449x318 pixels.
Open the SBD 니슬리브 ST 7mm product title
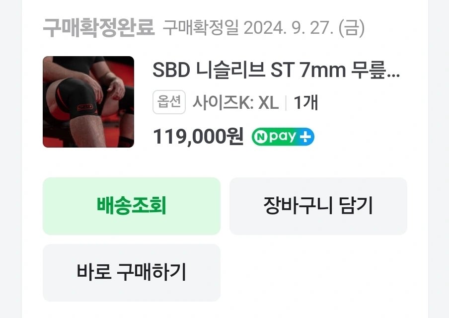276,70
